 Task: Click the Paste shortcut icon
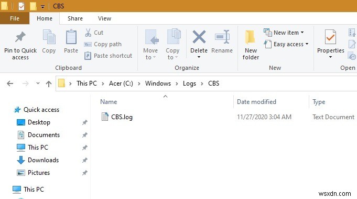click(88, 56)
